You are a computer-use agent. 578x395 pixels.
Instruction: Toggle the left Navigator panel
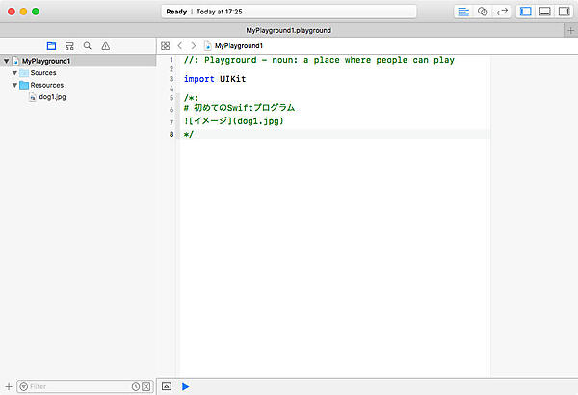pyautogui.click(x=526, y=12)
